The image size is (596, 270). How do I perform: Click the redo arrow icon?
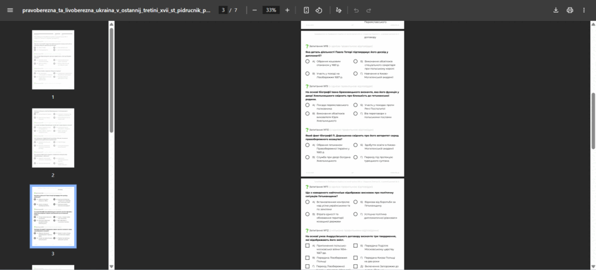[x=369, y=10]
